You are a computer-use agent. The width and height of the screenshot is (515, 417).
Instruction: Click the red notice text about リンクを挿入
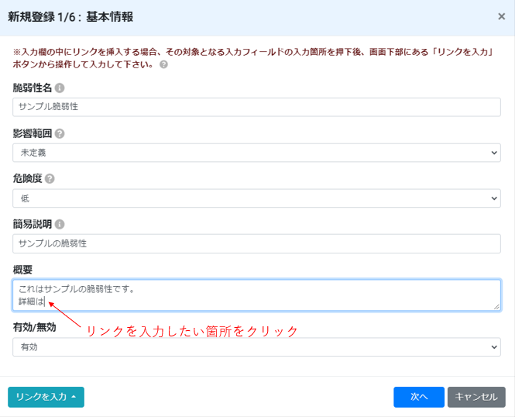pos(253,58)
